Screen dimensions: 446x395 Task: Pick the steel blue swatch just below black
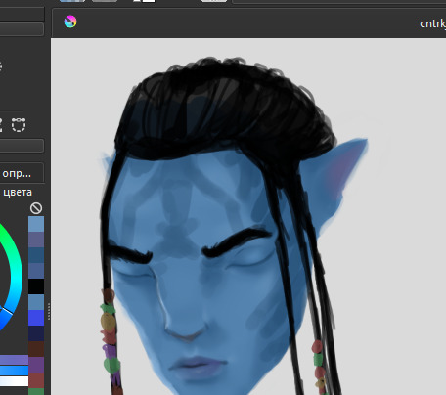[x=36, y=302]
